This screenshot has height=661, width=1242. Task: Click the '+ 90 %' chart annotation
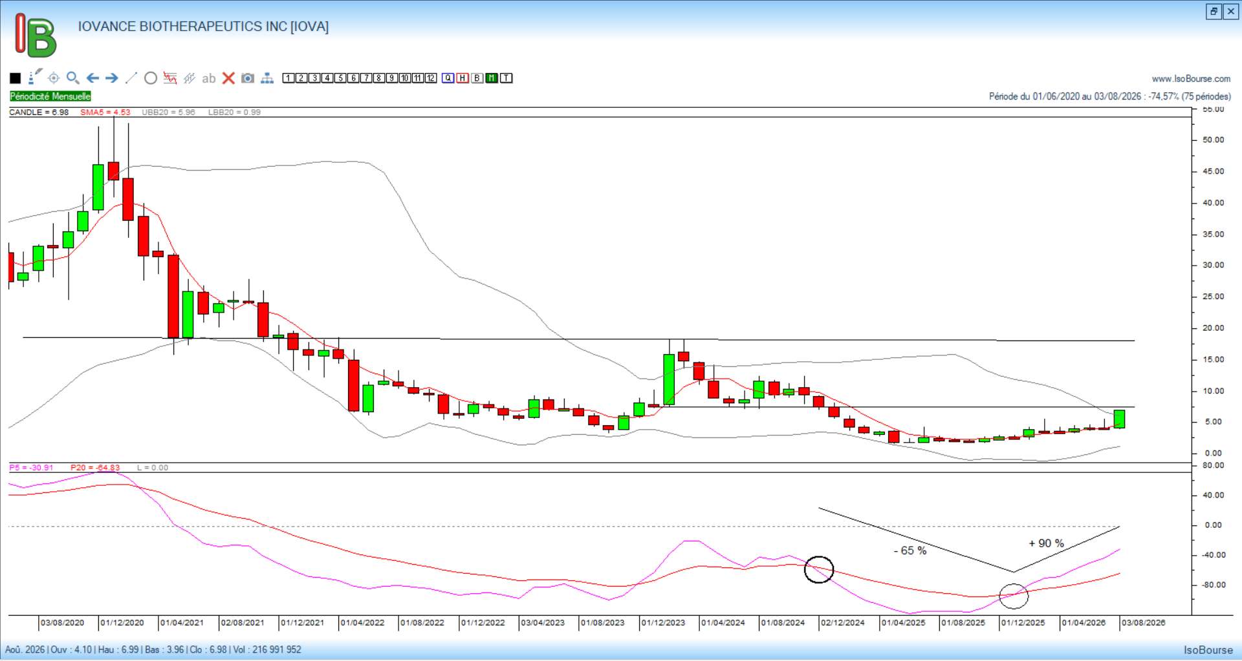1047,543
